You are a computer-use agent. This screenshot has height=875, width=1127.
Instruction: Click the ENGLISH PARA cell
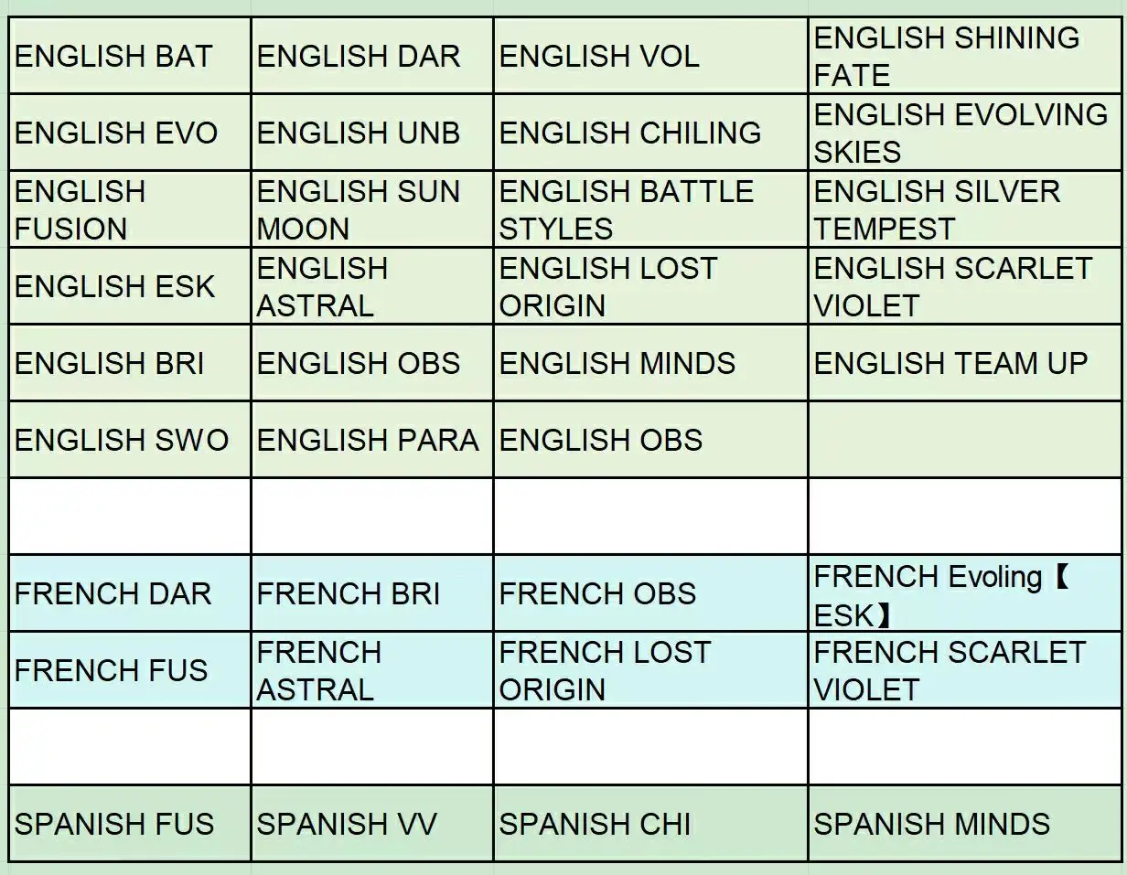pyautogui.click(x=371, y=440)
